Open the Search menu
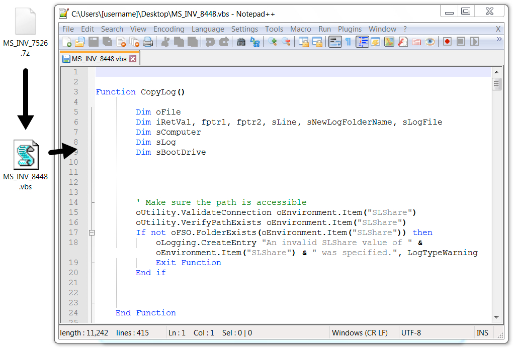The width and height of the screenshot is (513, 350). (112, 29)
